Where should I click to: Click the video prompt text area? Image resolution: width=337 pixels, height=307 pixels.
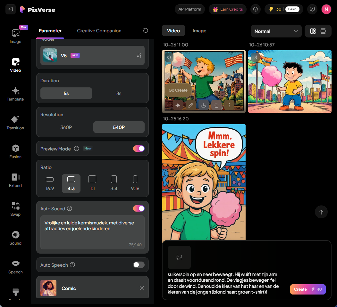click(223, 283)
